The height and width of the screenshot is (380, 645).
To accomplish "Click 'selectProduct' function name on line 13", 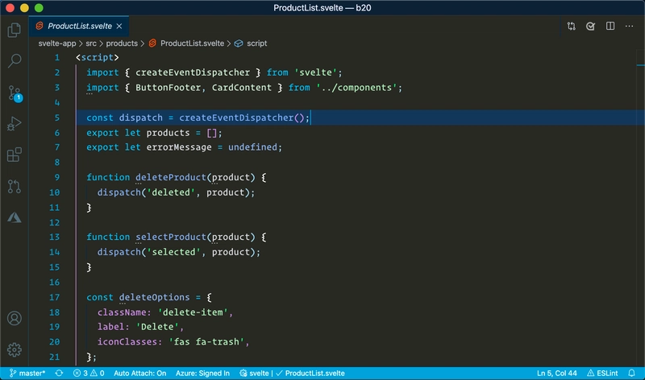I will 171,237.
